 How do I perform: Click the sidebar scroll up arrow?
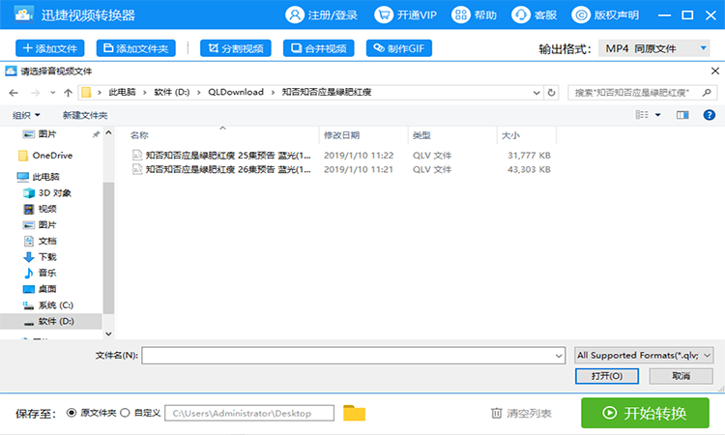pos(108,133)
